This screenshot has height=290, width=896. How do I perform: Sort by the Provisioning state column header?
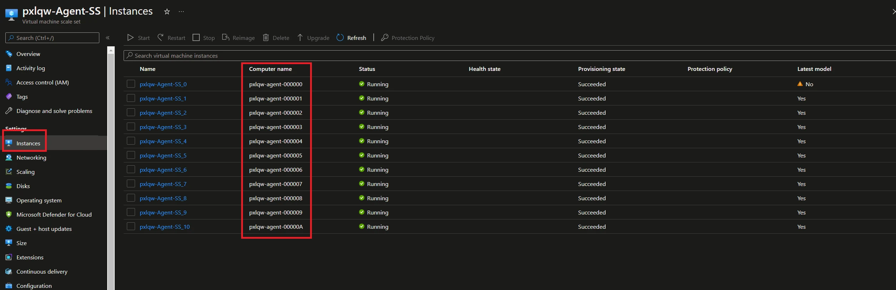(602, 69)
